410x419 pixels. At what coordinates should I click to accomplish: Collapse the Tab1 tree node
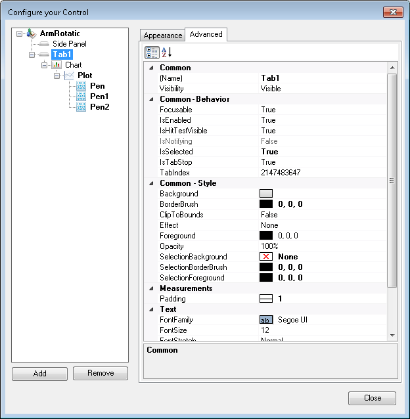coord(32,55)
